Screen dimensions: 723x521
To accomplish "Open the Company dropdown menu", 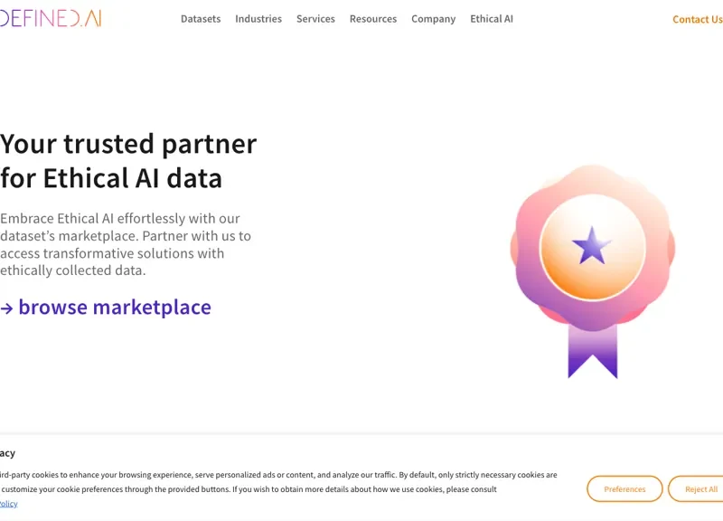I will (433, 18).
